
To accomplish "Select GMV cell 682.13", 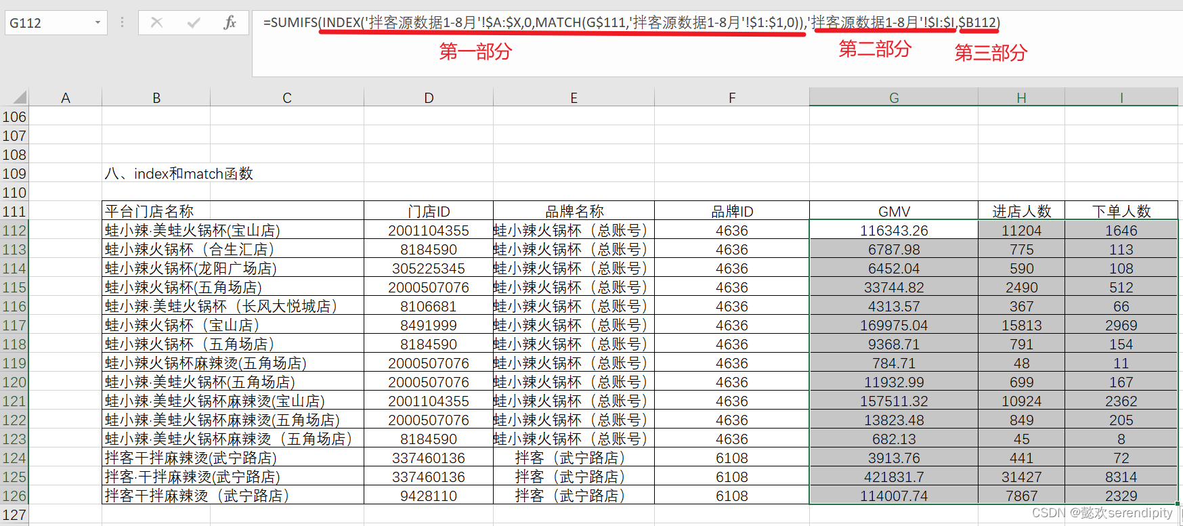I will tap(894, 439).
